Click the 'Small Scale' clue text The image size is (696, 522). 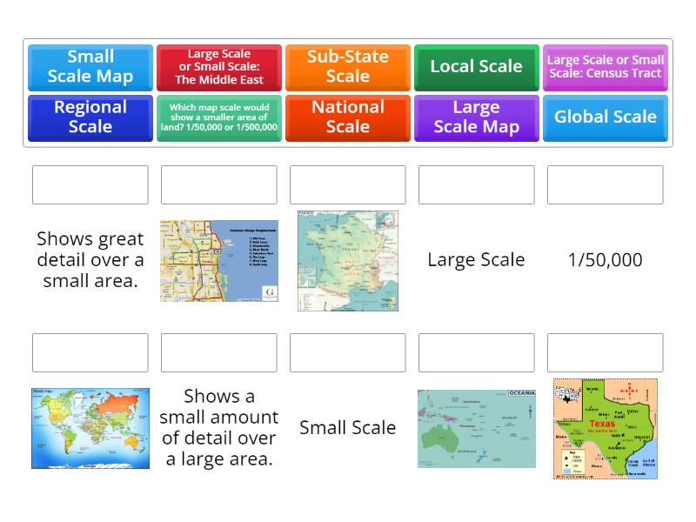point(347,427)
